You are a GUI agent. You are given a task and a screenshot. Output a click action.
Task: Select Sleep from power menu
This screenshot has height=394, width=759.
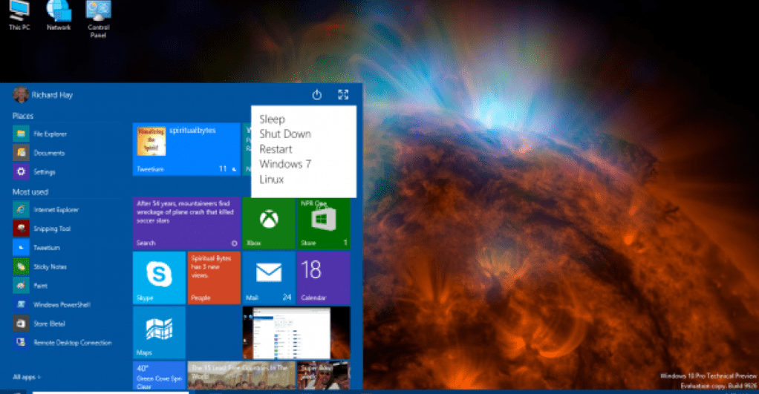(x=272, y=119)
